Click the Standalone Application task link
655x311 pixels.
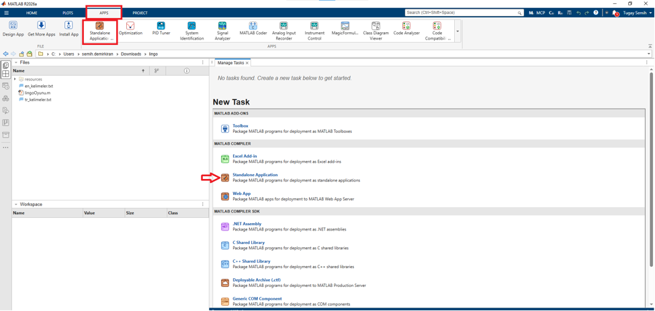(255, 175)
